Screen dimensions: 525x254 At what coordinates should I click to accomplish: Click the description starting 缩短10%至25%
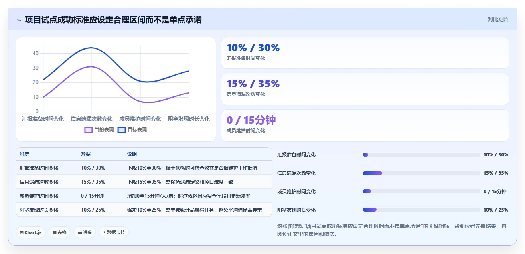pos(195,210)
